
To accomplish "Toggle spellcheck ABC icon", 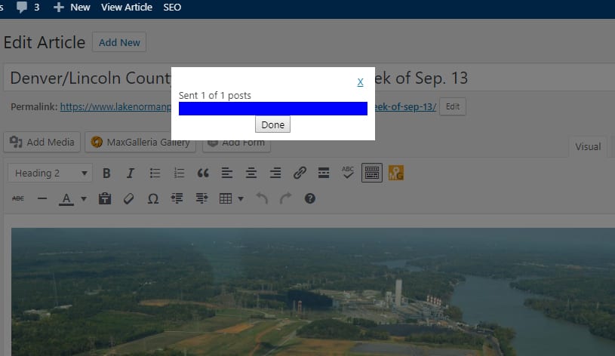I will pyautogui.click(x=348, y=173).
